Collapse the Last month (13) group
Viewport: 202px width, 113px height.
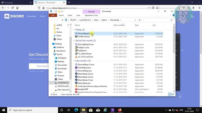(74, 61)
